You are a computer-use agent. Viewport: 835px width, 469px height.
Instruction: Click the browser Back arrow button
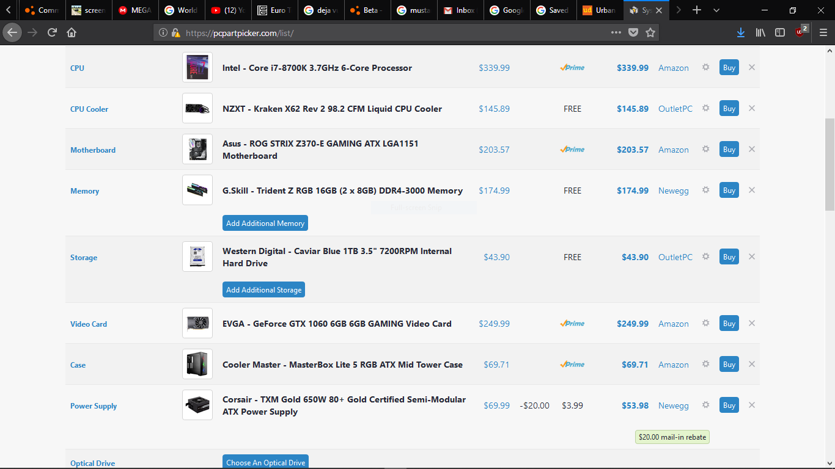pyautogui.click(x=12, y=32)
